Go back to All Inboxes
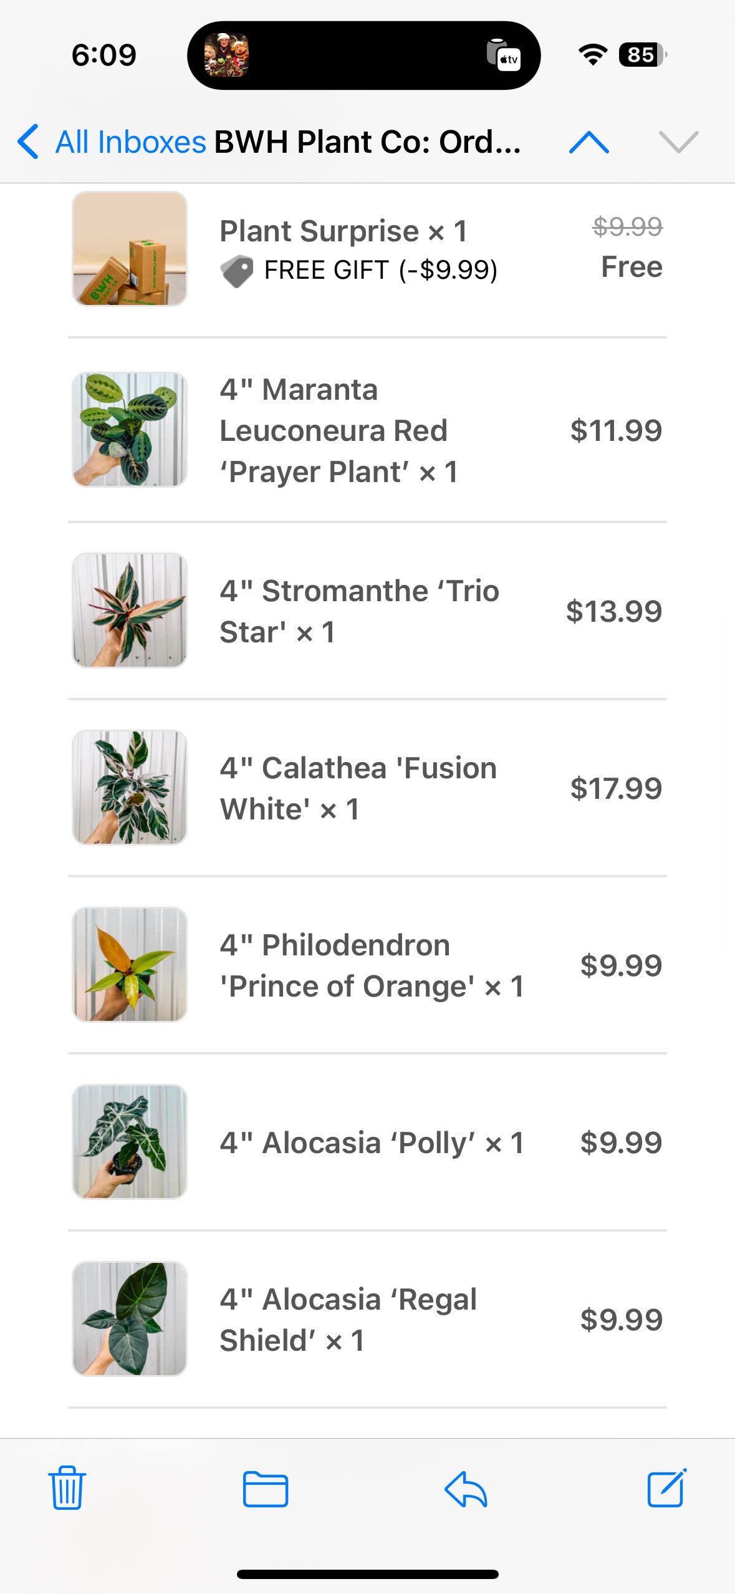 (x=112, y=142)
